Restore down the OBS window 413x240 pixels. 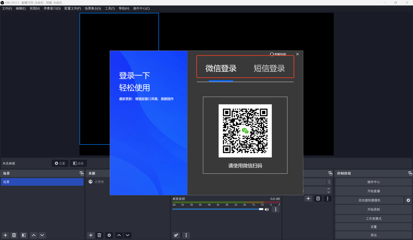pos(396,3)
